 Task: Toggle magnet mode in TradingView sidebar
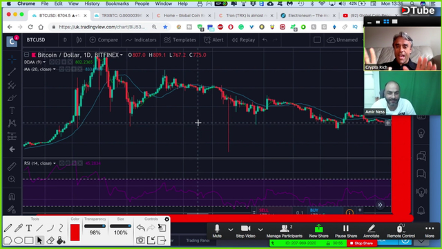[x=12, y=196]
